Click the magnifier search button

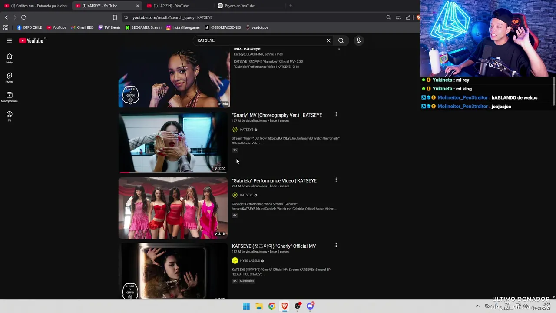(x=341, y=40)
